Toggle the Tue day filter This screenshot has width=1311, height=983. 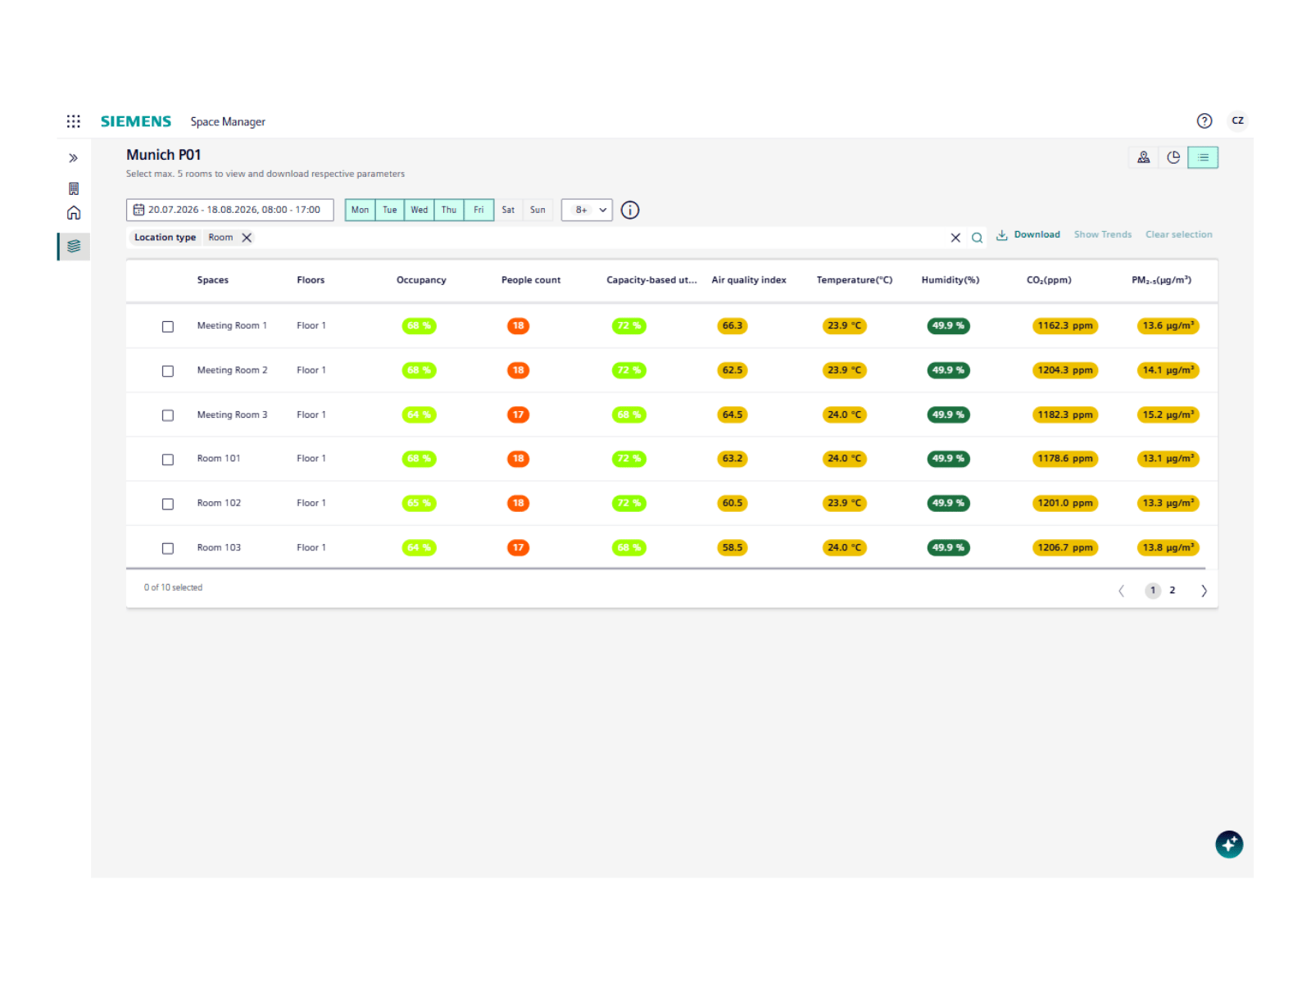[389, 210]
